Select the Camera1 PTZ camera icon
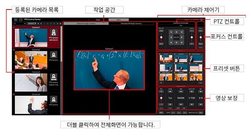249x137 pixels. [x=54, y=33]
